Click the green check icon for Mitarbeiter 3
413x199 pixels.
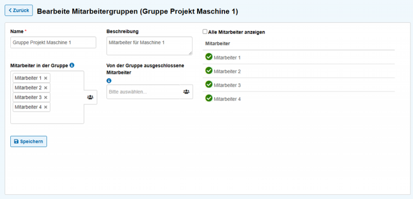tap(209, 84)
